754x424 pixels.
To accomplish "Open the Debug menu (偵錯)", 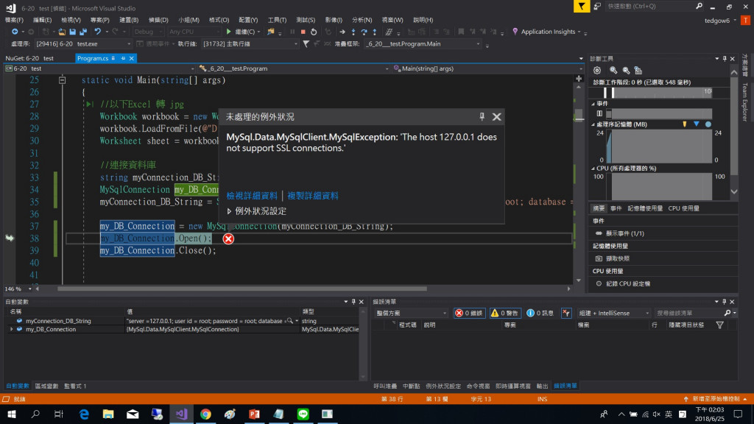I will [158, 20].
